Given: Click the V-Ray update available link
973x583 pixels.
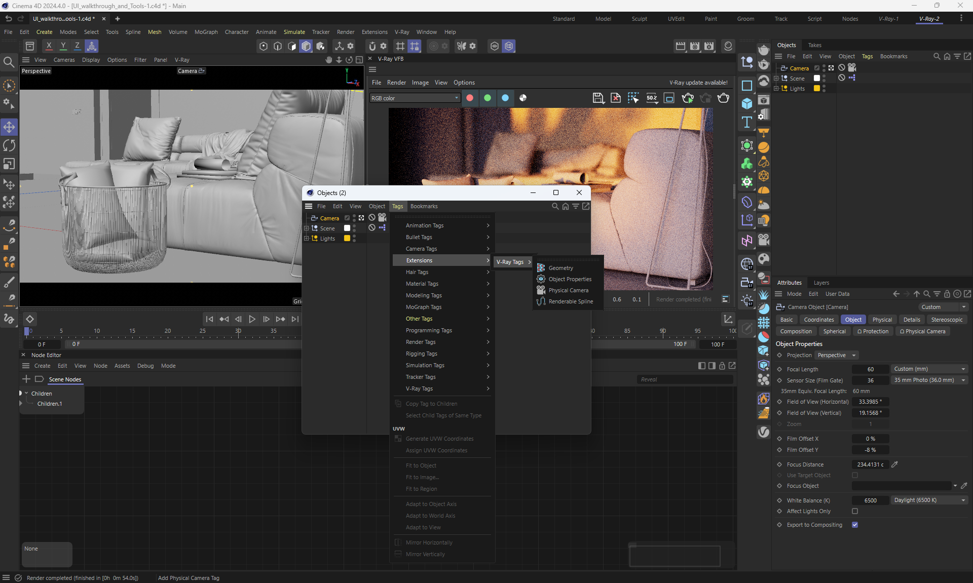Looking at the screenshot, I should [698, 83].
